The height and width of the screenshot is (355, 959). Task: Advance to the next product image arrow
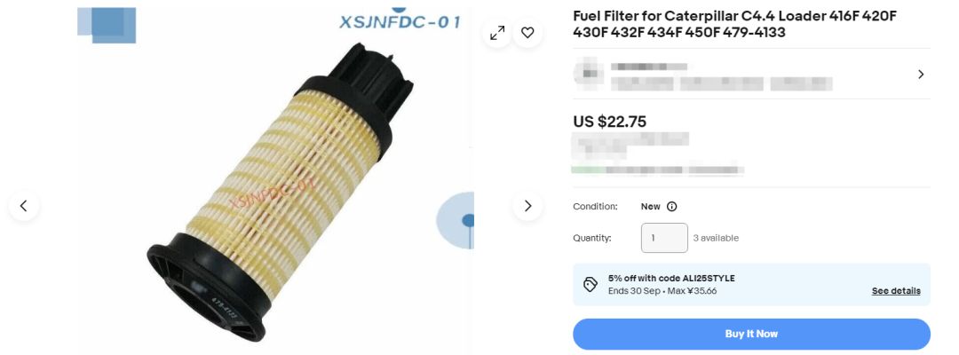pyautogui.click(x=527, y=206)
